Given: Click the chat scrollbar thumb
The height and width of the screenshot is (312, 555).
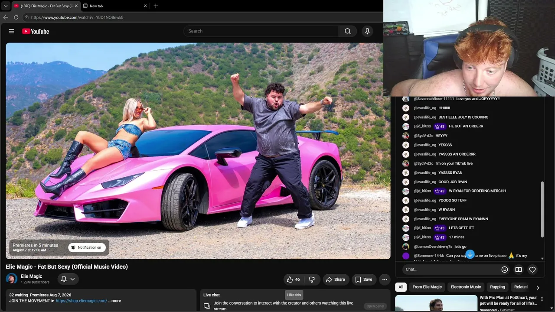Looking at the screenshot, I should click(542, 210).
